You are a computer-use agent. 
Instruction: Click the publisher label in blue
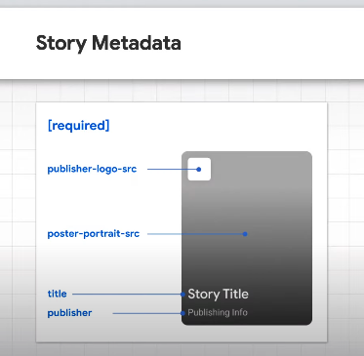click(x=69, y=313)
